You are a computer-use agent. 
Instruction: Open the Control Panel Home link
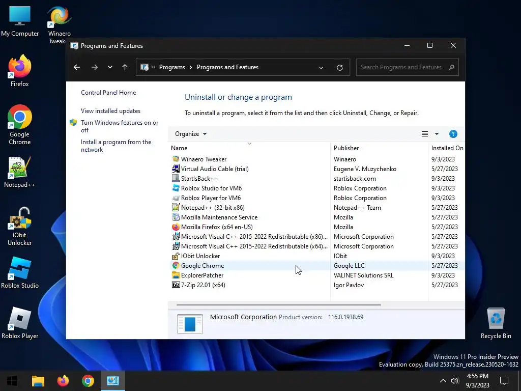pyautogui.click(x=108, y=93)
